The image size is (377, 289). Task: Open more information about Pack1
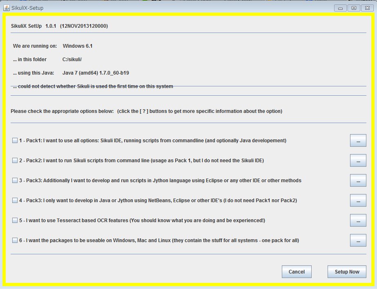[x=358, y=140]
